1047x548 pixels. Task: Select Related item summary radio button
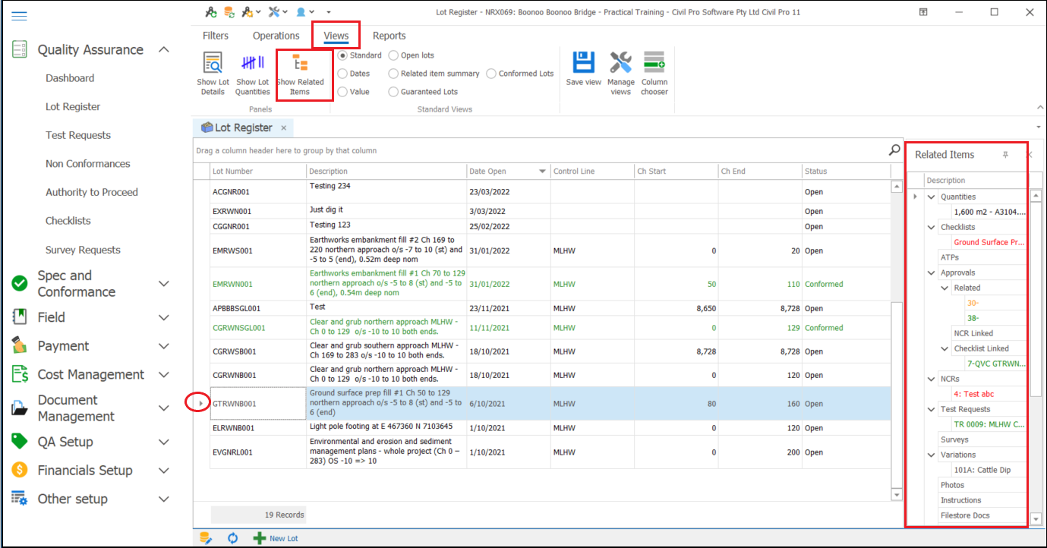pos(393,74)
